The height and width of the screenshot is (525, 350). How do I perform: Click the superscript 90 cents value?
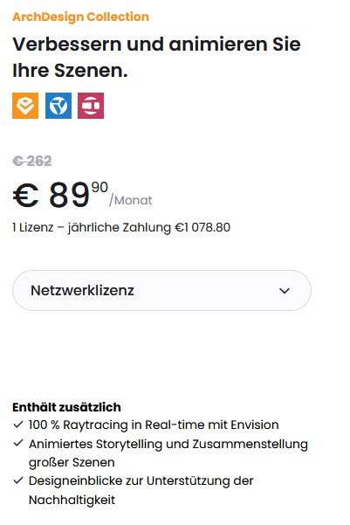point(100,187)
